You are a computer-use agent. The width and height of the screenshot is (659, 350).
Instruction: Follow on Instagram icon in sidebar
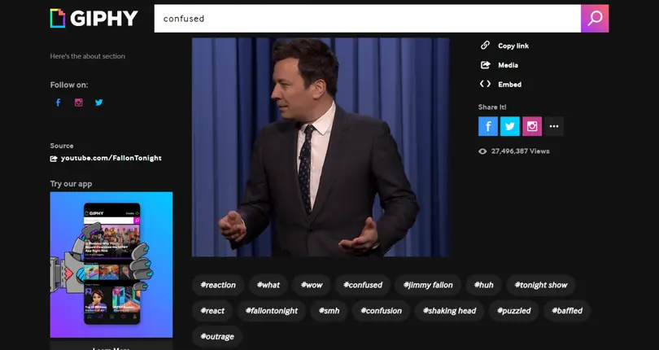point(79,103)
